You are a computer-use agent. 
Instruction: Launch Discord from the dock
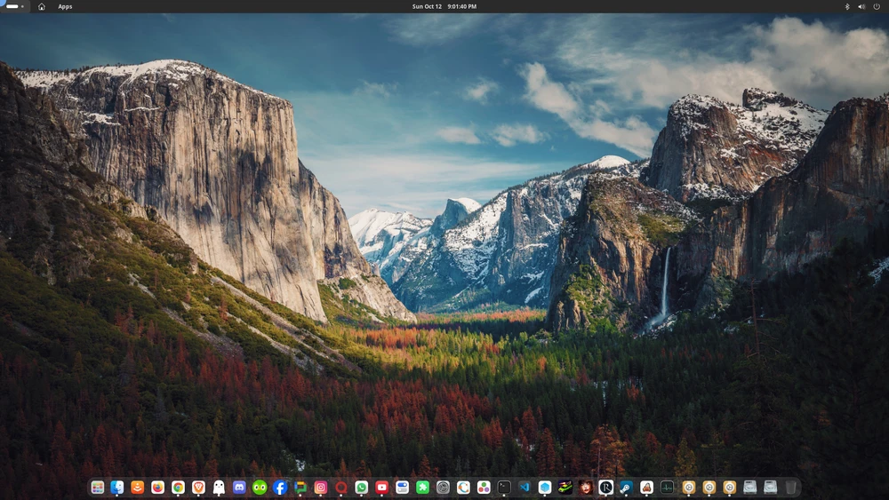click(x=239, y=488)
